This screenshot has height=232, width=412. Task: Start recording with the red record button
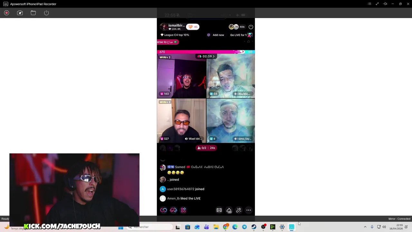point(6,13)
